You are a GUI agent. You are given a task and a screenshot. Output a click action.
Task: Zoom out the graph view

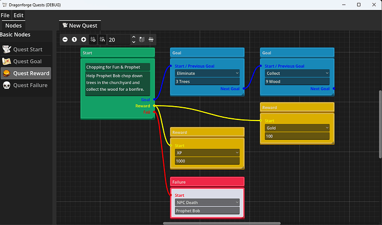pyautogui.click(x=65, y=39)
